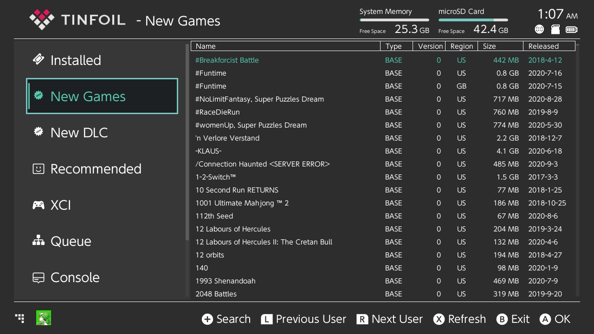
Task: Select #Funtime released 2020-7-15
Action: click(383, 86)
